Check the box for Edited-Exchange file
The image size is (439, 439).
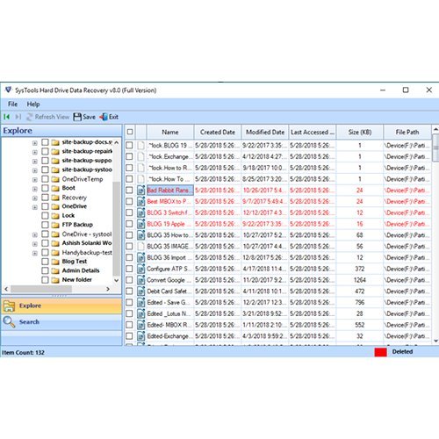click(x=129, y=336)
